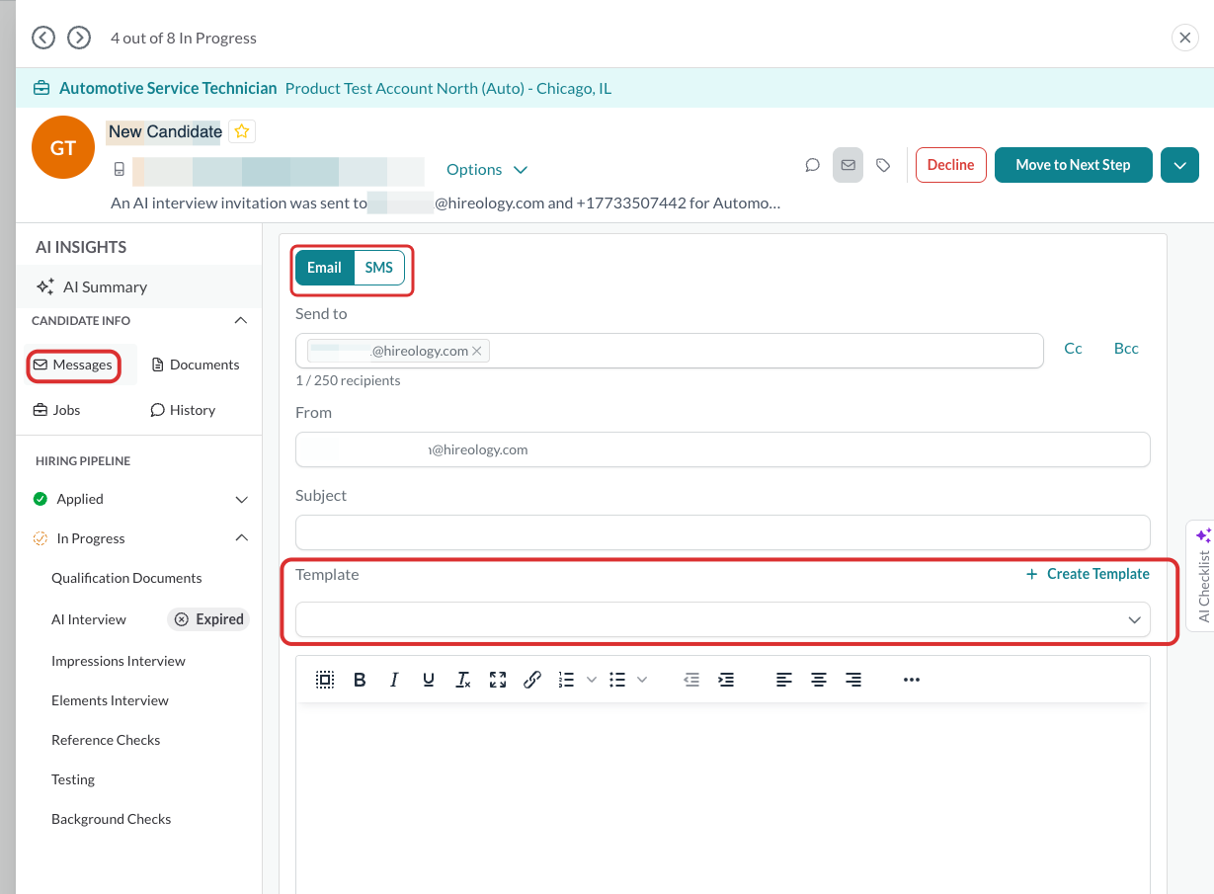
Task: Open the History section
Action: (183, 410)
